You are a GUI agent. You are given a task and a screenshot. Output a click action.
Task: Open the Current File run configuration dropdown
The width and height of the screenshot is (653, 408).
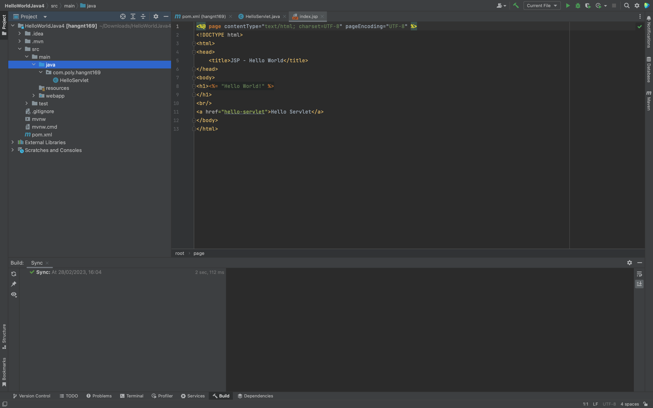point(542,5)
